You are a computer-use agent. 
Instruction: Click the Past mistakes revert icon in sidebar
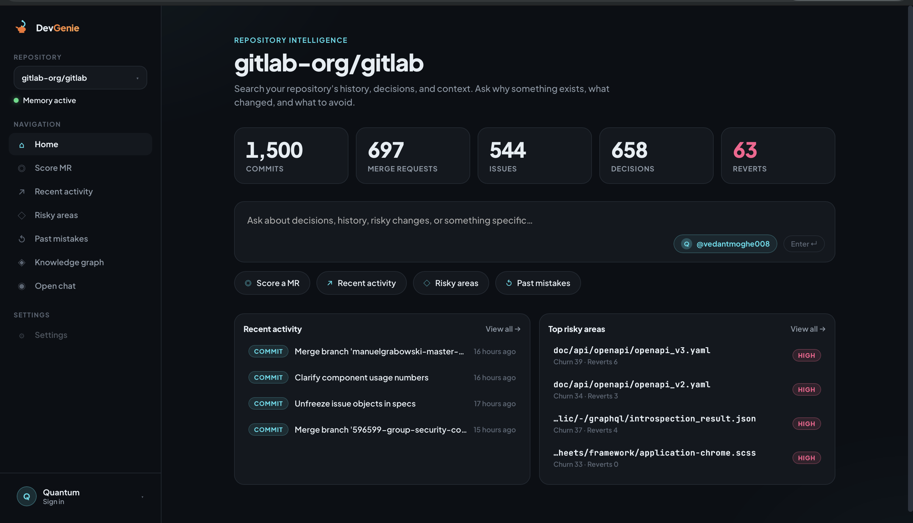click(x=21, y=239)
